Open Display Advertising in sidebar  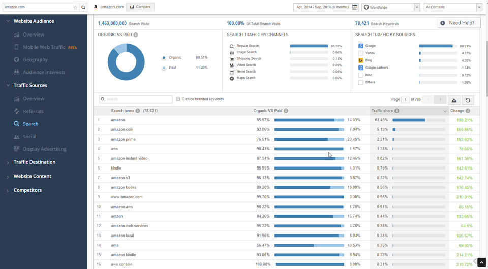pyautogui.click(x=45, y=149)
